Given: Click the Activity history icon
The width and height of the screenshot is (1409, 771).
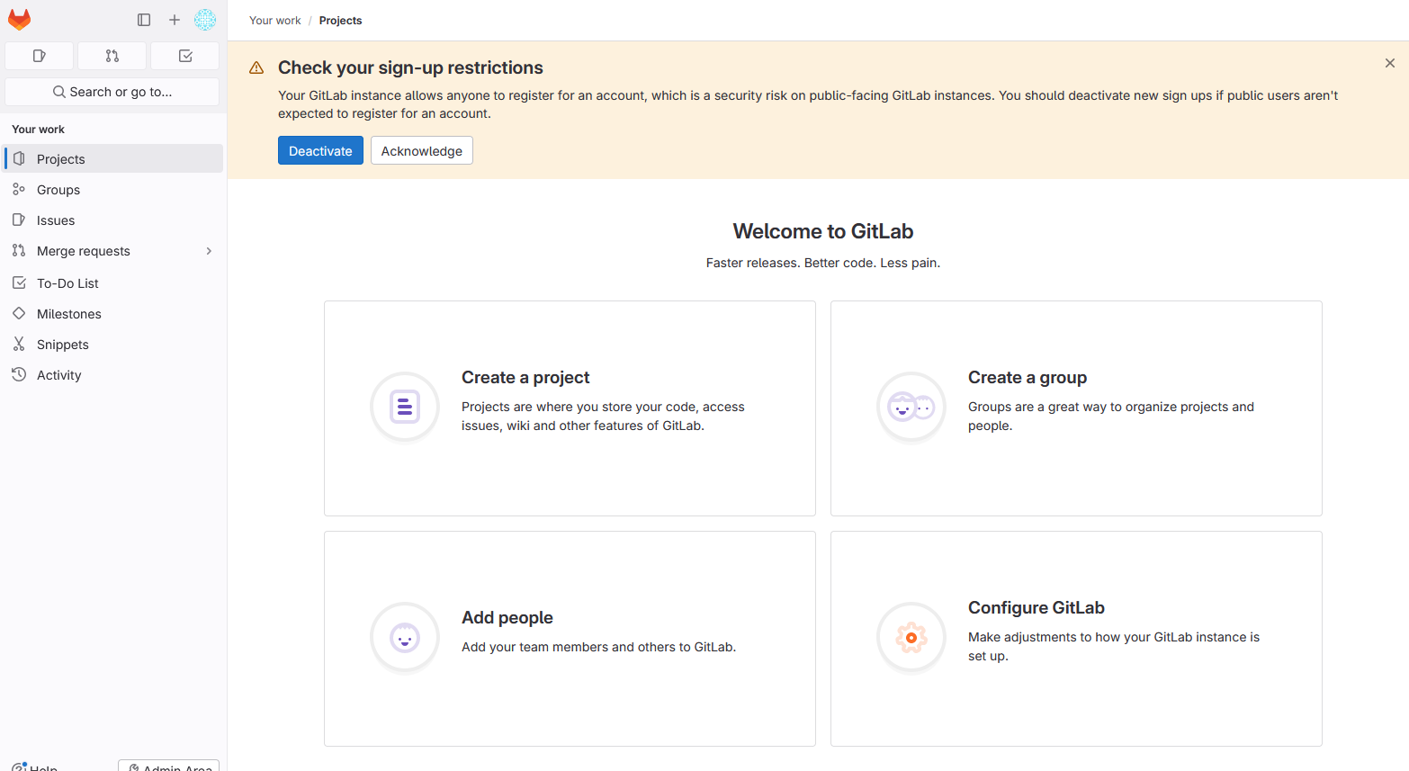Looking at the screenshot, I should coord(19,374).
